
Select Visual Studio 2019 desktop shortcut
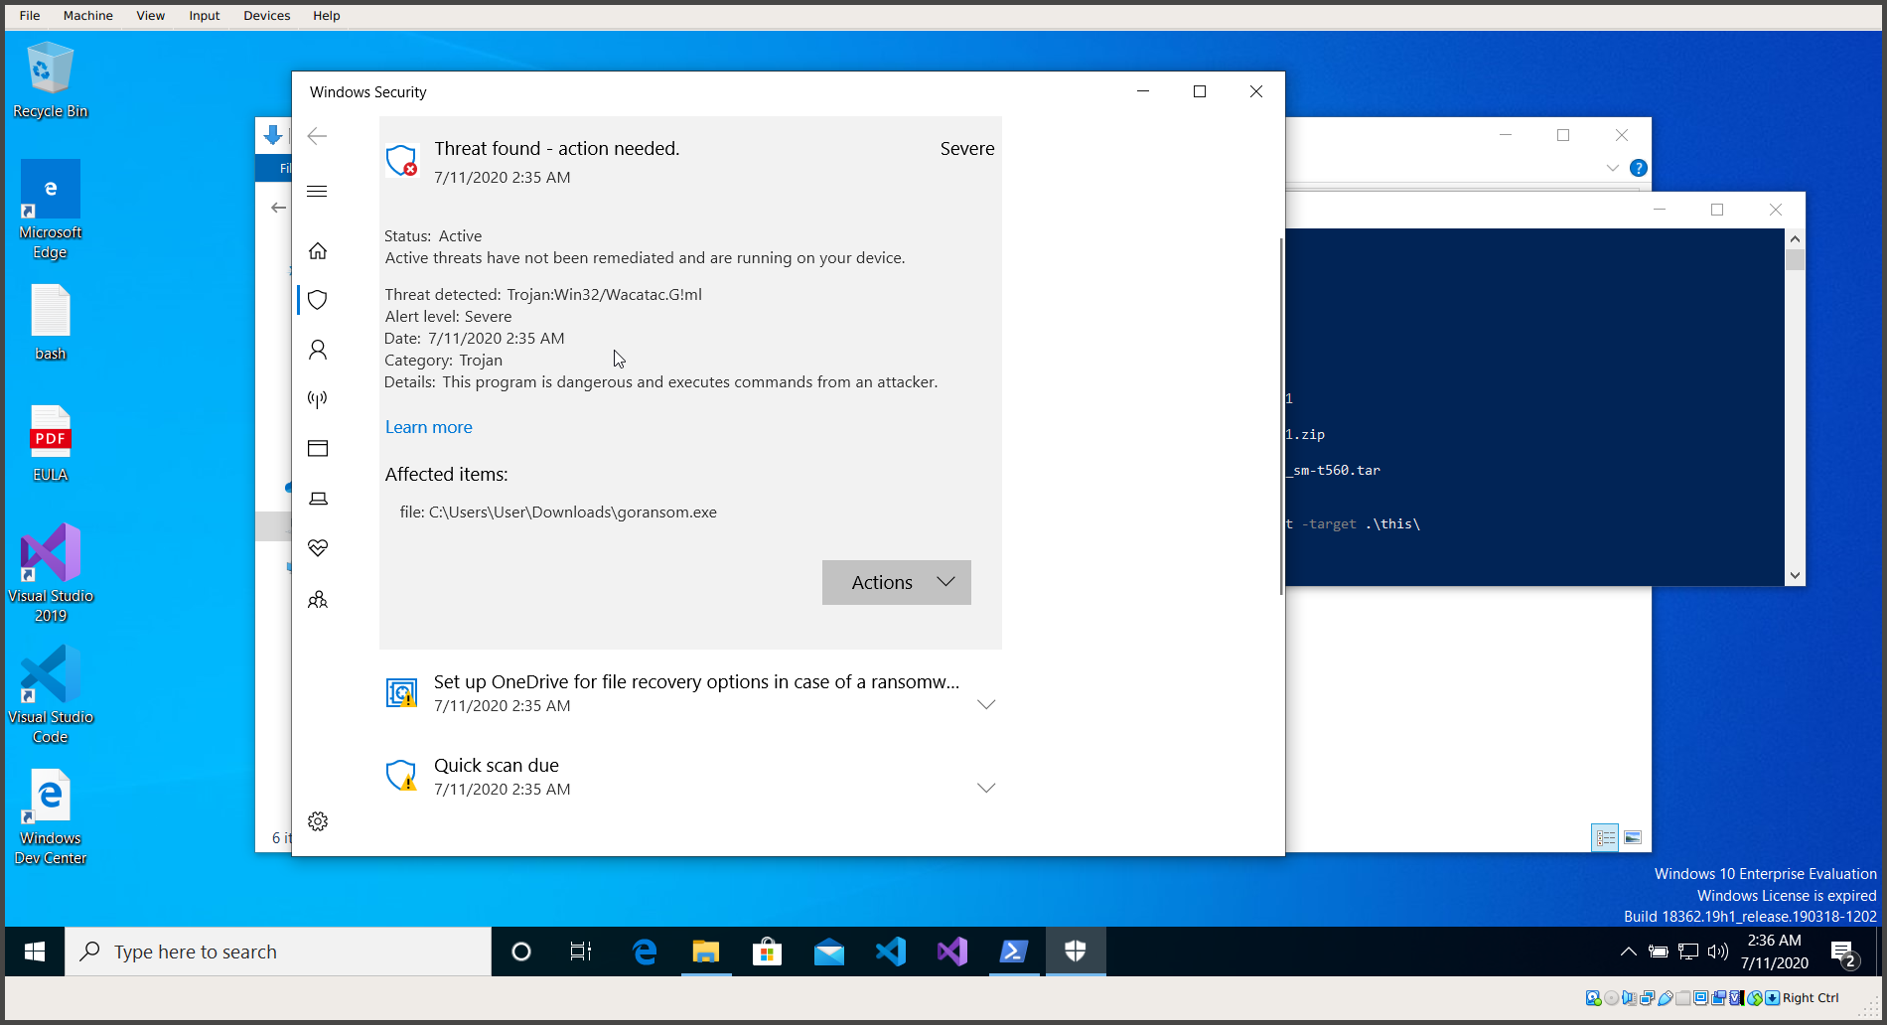tap(51, 573)
